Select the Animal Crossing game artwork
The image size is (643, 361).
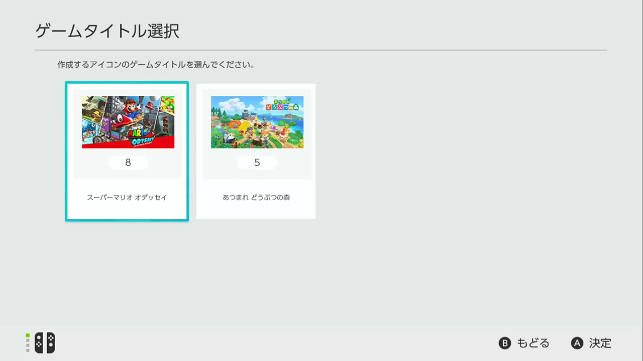257,122
